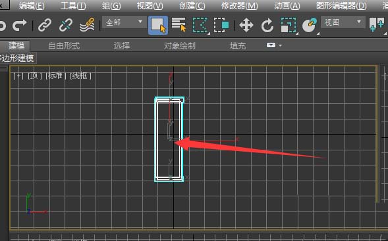Open the 创建(C) menu
388x241 pixels.
[192, 5]
